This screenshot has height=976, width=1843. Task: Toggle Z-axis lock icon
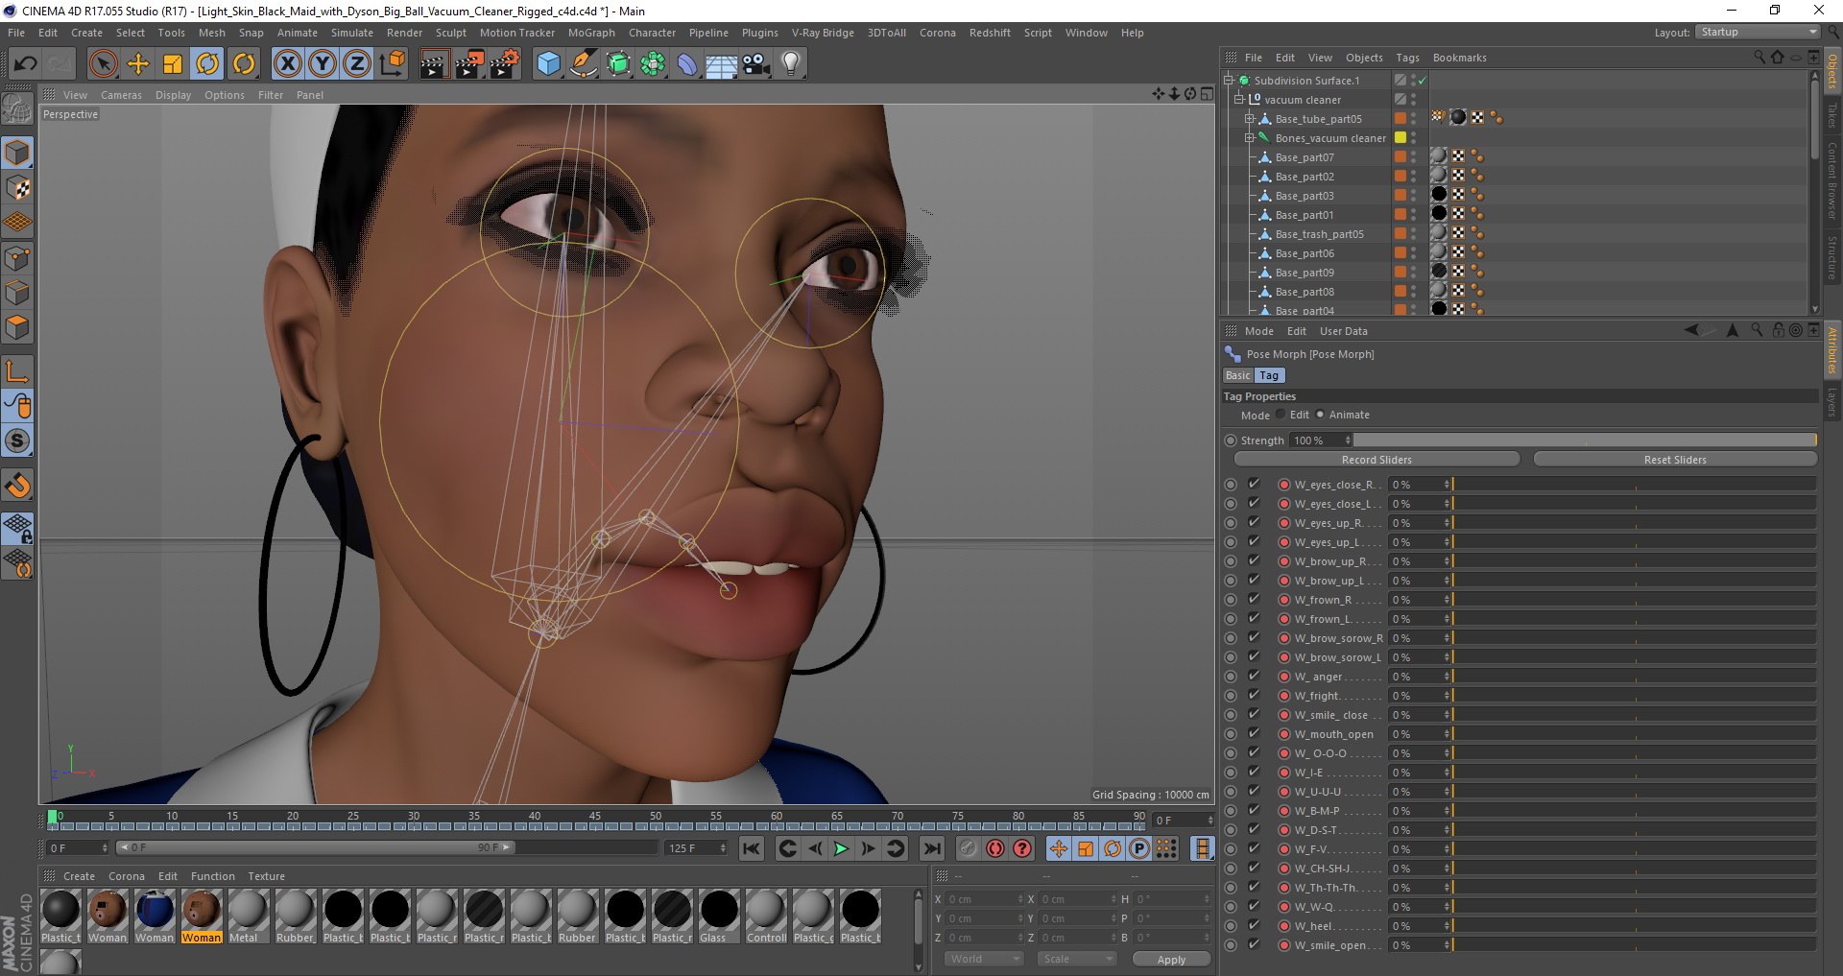coord(357,64)
